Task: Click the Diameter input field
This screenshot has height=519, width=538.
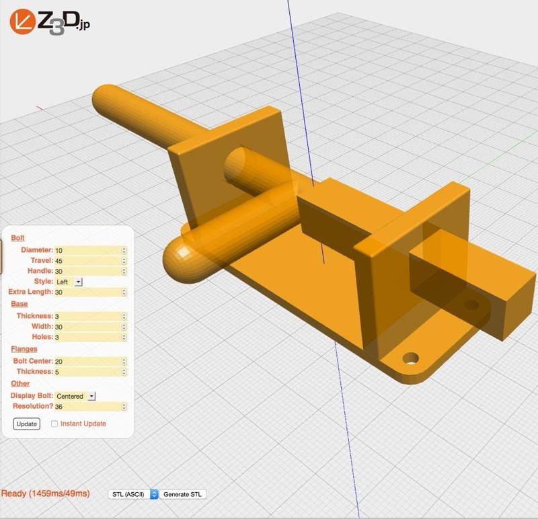Action: 91,250
